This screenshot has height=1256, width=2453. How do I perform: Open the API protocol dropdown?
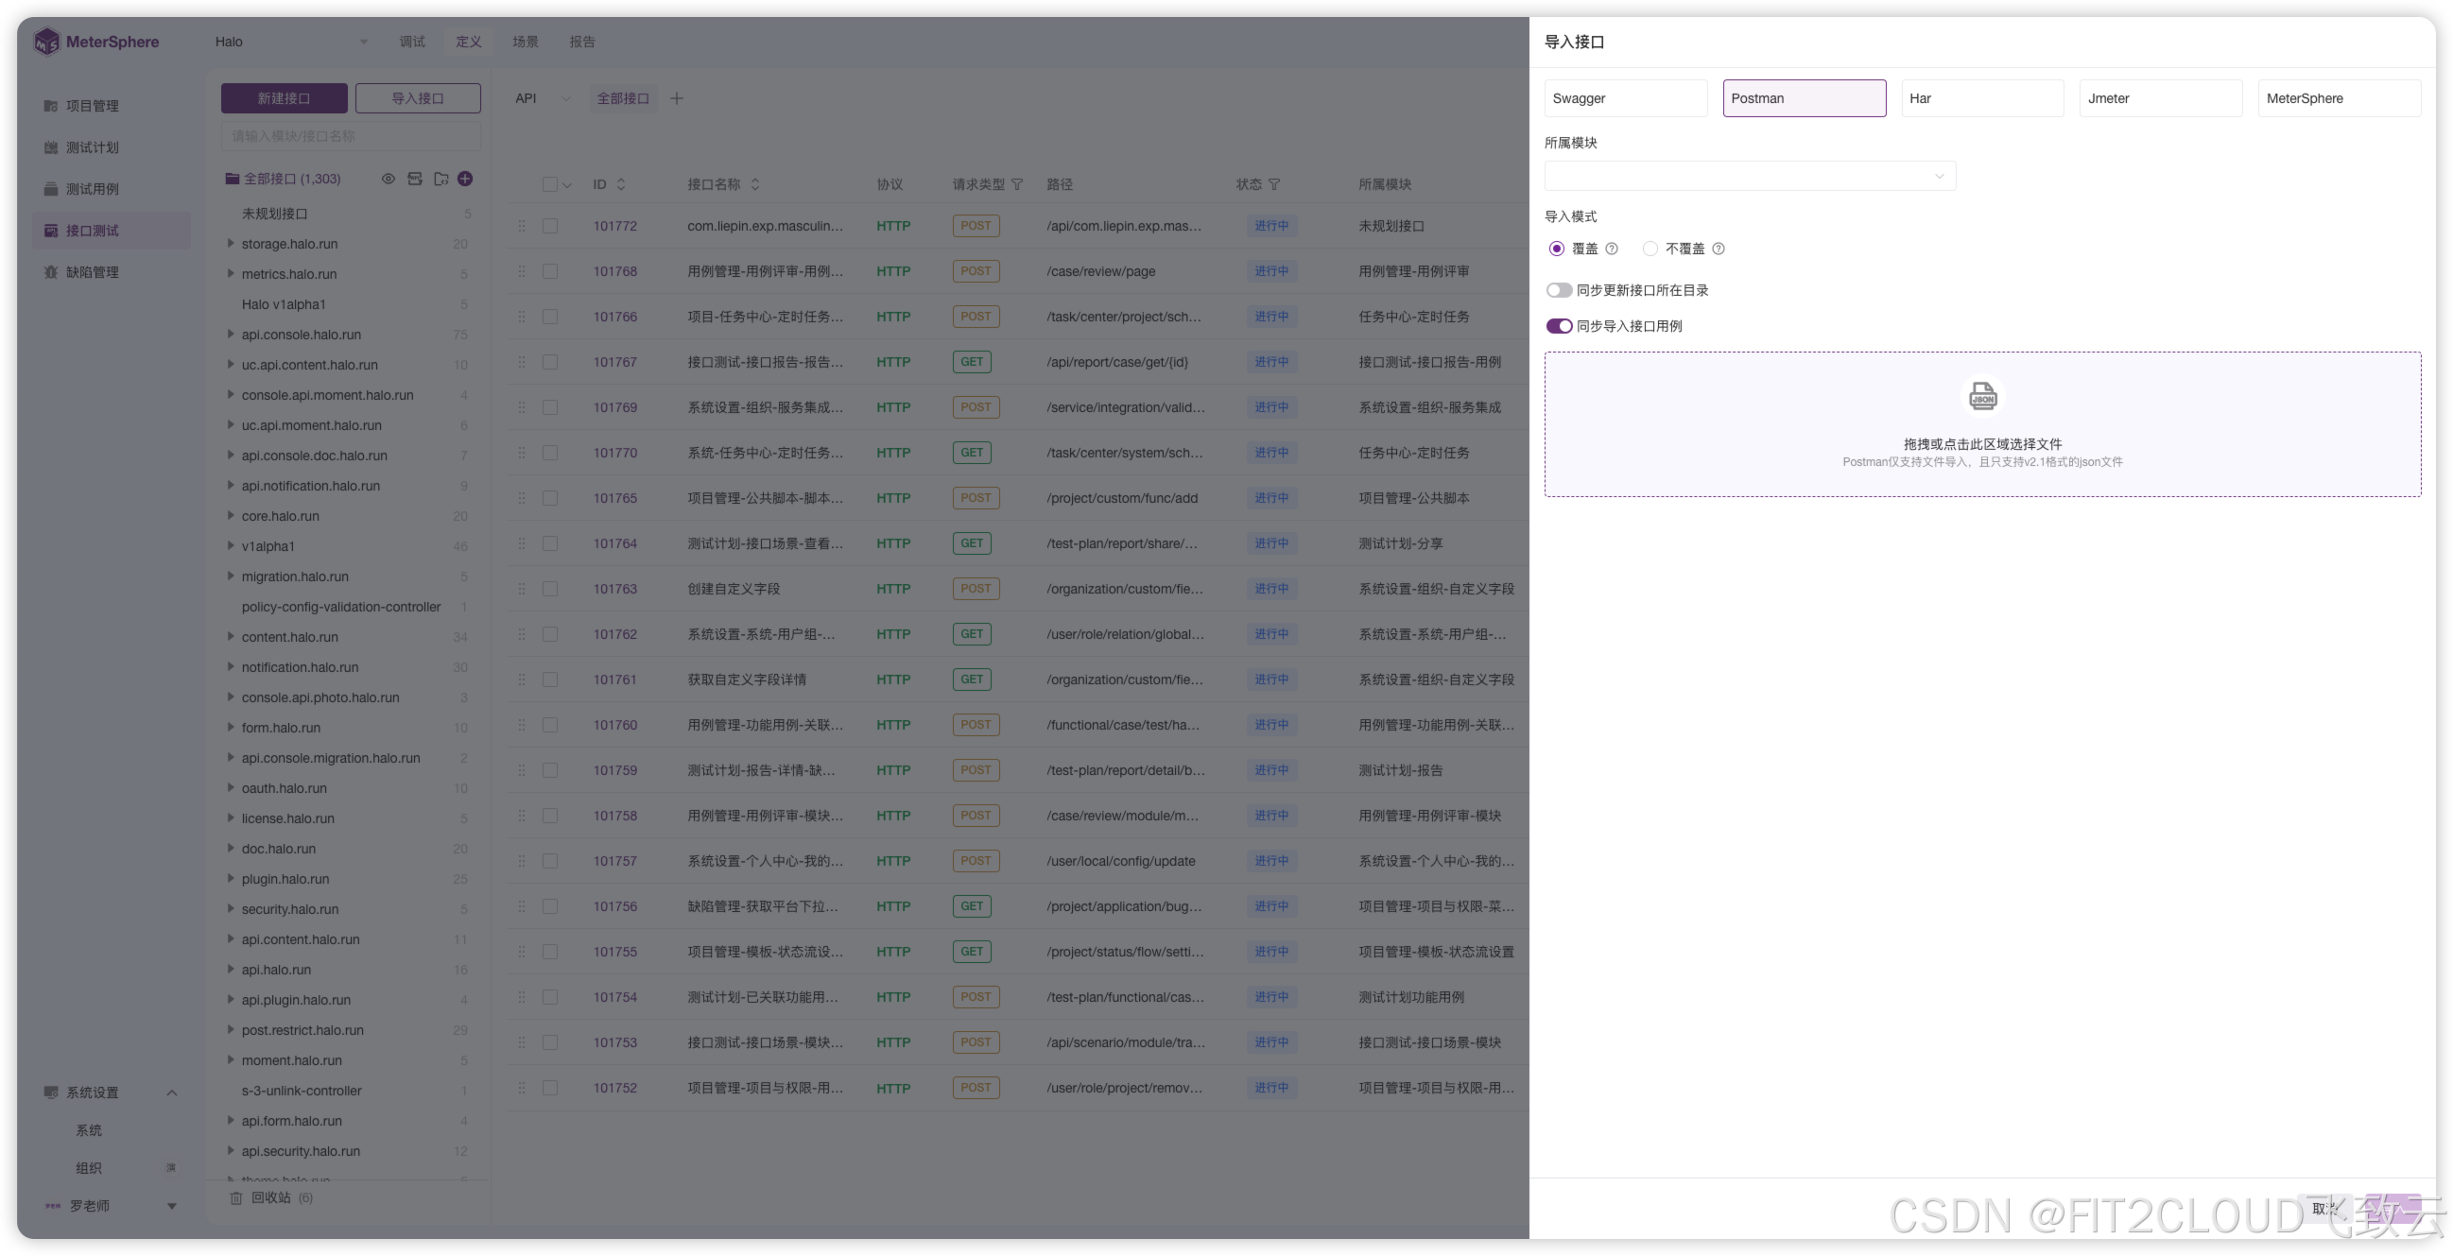pyautogui.click(x=542, y=98)
